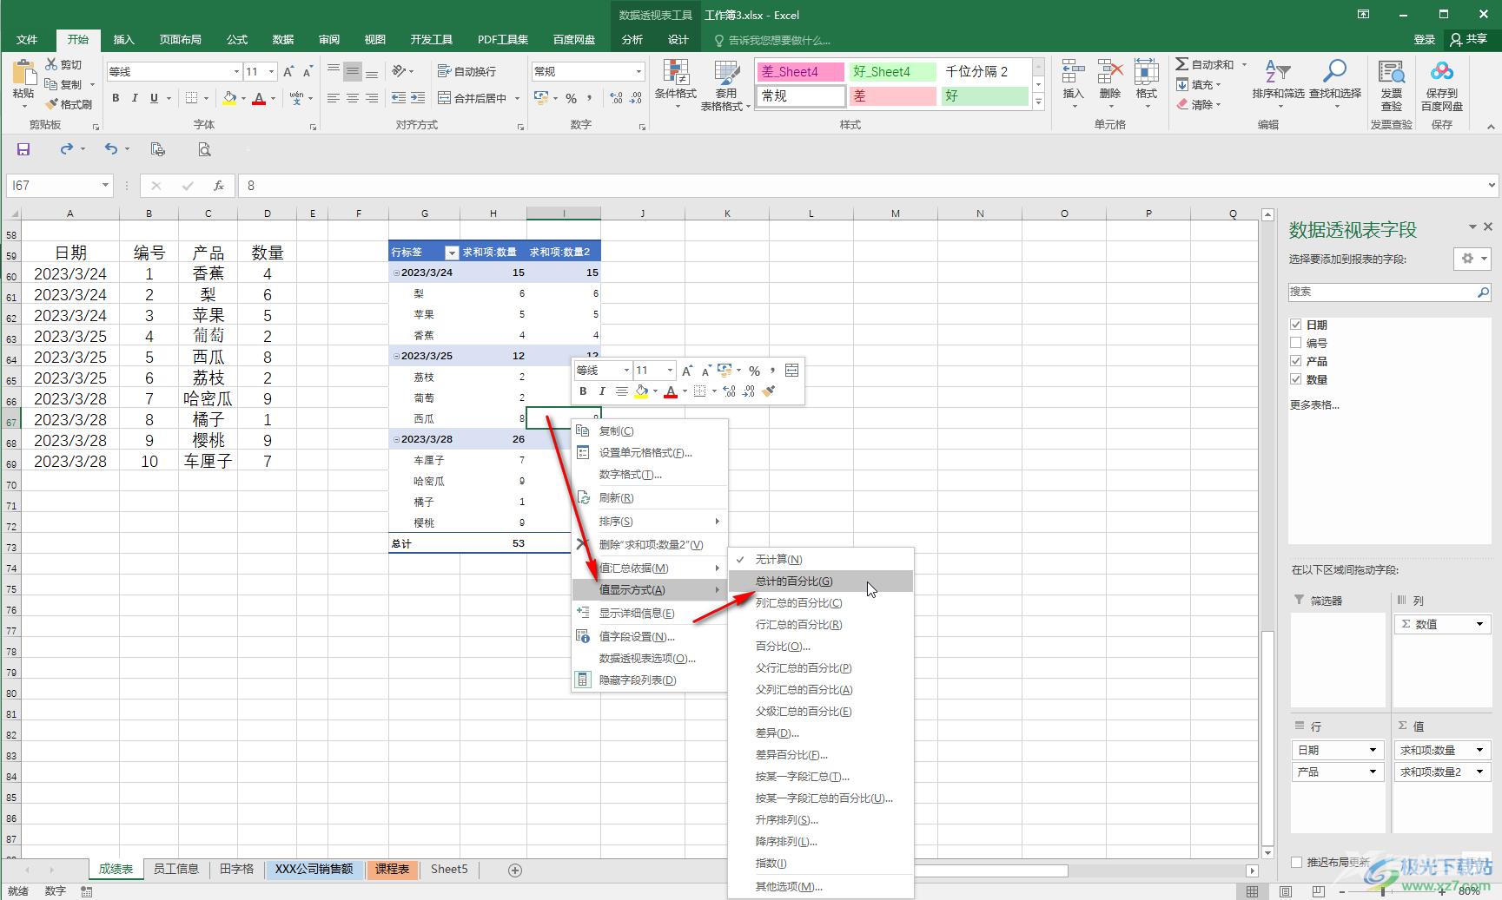This screenshot has width=1502, height=900.
Task: Click the Undo arrow icon
Action: 111,149
